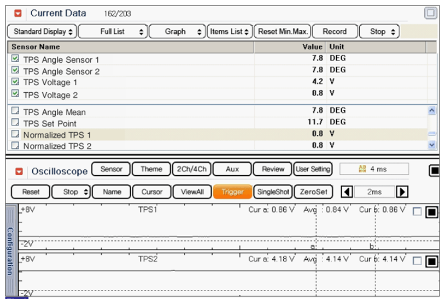Open the Standard Display dropdown
The width and height of the screenshot is (445, 304).
(x=43, y=32)
